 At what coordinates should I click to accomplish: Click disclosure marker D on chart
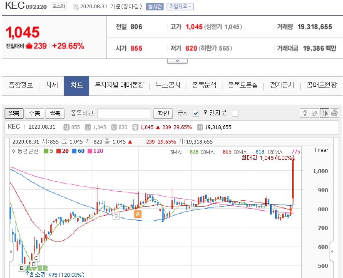pyautogui.click(x=34, y=264)
